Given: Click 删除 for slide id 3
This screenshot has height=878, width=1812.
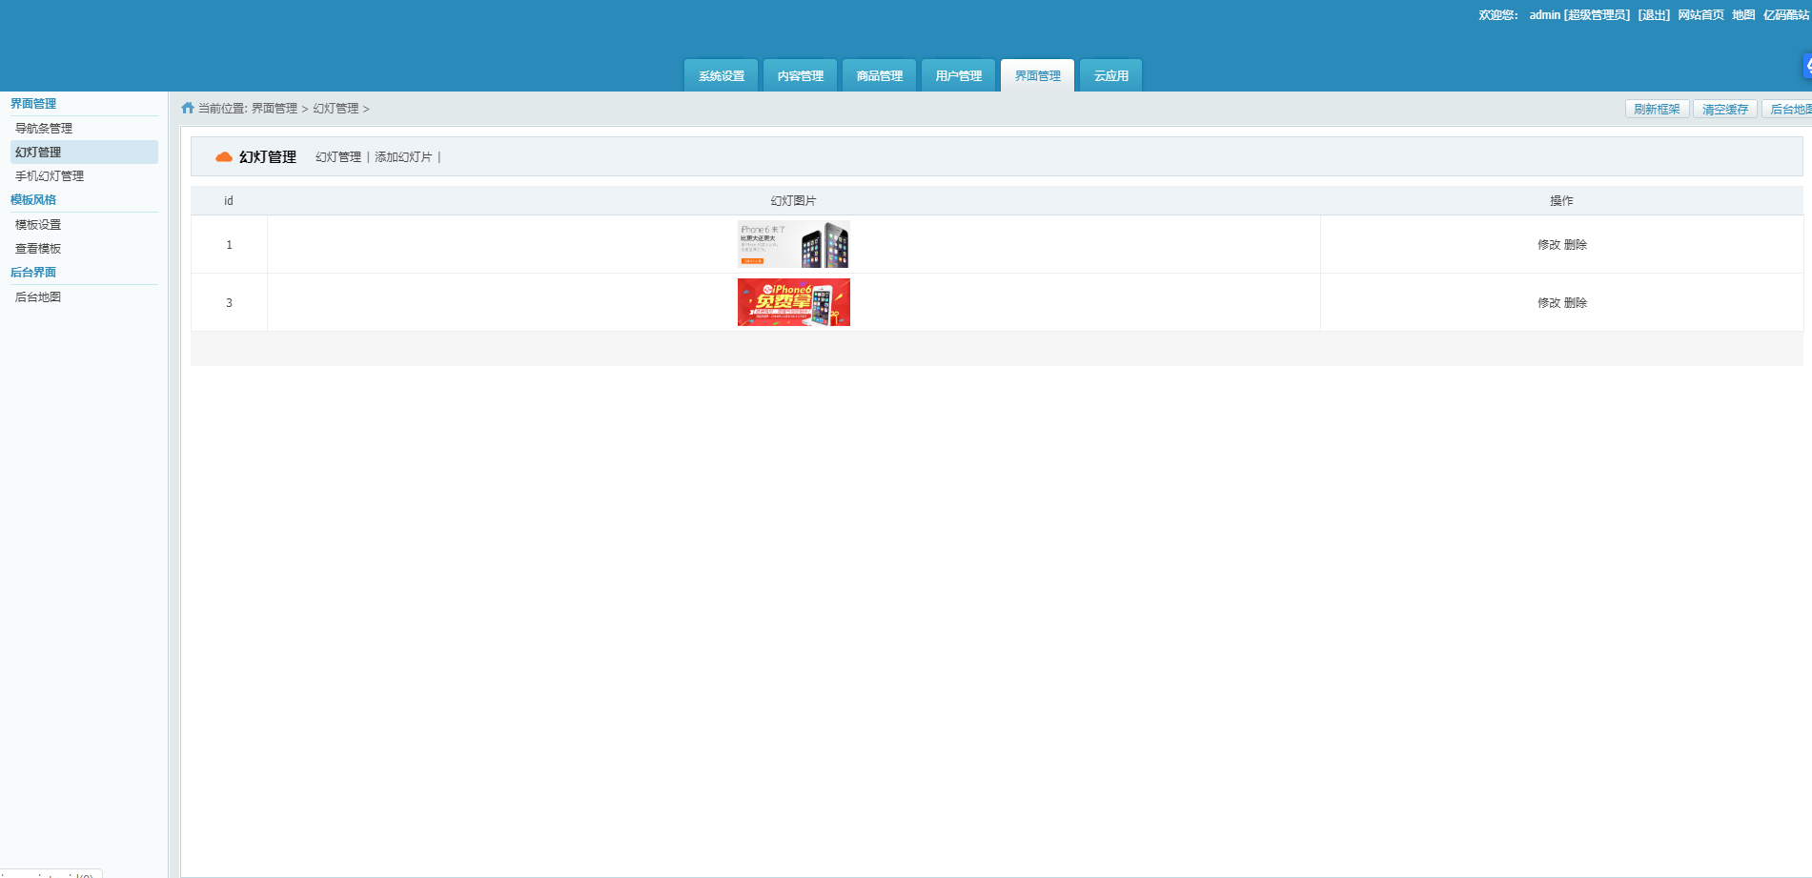Looking at the screenshot, I should pyautogui.click(x=1576, y=303).
